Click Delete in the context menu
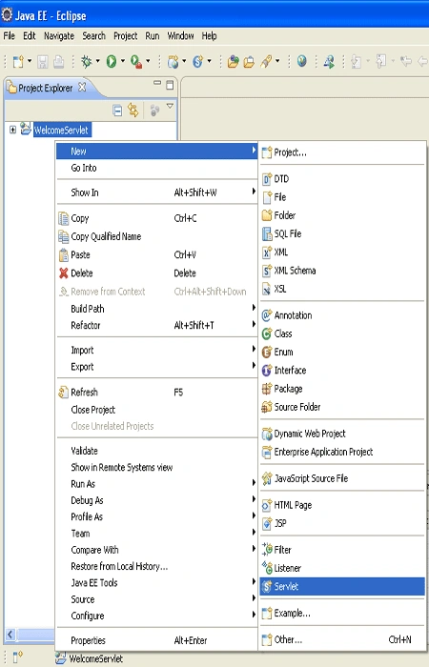Screen dimensions: 429x667 [x=156, y=273]
